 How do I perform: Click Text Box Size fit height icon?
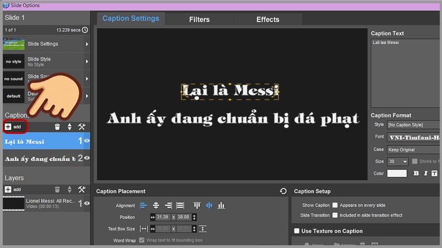pyautogui.click(x=203, y=229)
